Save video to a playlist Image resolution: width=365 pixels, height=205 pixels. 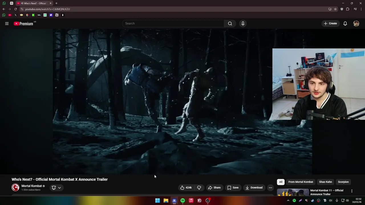tap(233, 188)
